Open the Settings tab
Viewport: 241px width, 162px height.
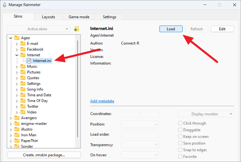[109, 17]
